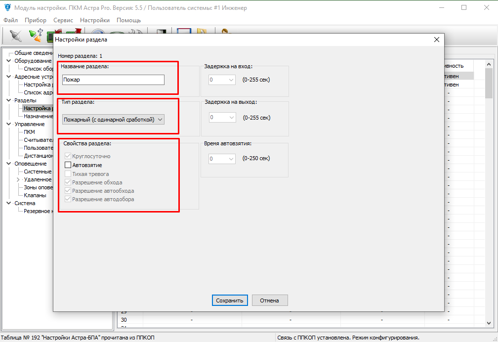
Task: Open the Сервис menu
Action: (x=63, y=20)
